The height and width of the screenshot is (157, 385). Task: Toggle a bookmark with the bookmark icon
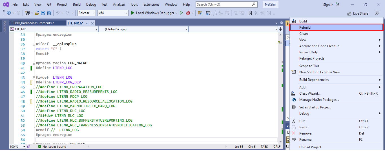[250, 13]
